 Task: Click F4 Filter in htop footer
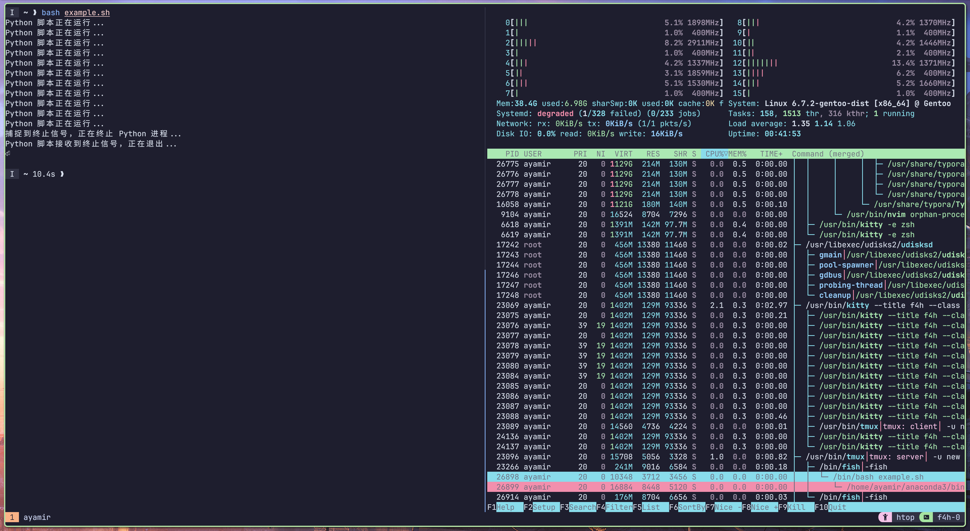[x=618, y=507]
